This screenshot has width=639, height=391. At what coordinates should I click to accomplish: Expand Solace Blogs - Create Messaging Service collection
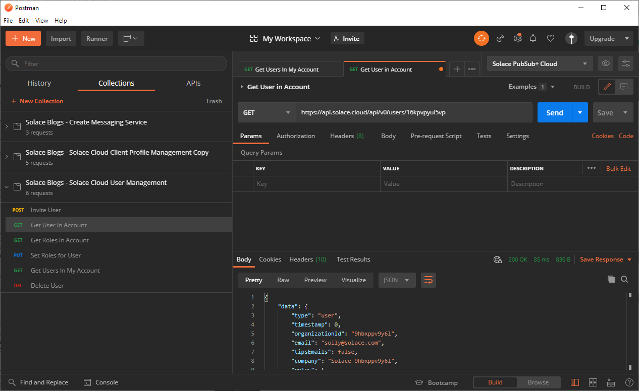click(x=86, y=122)
